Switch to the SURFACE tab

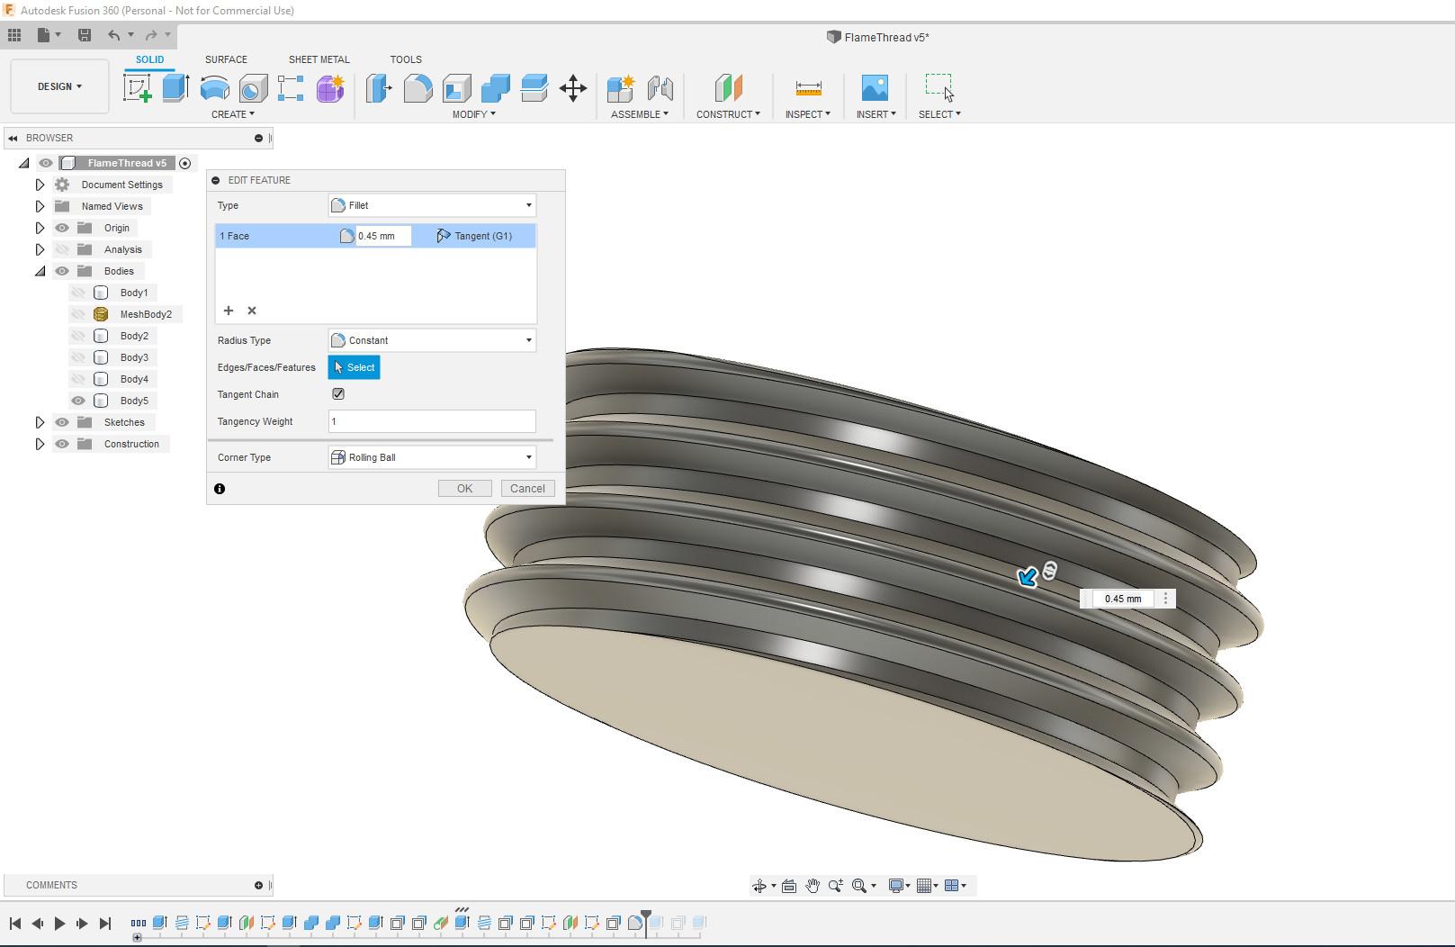[226, 59]
